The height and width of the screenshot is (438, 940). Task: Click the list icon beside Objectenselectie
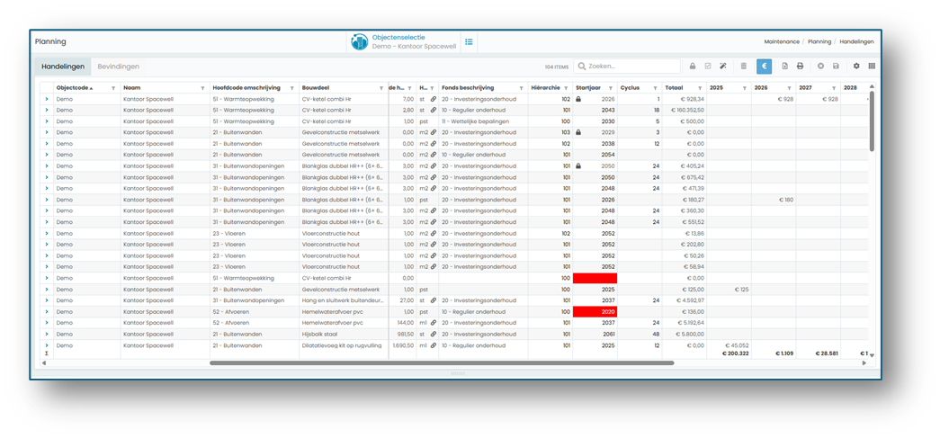click(469, 42)
